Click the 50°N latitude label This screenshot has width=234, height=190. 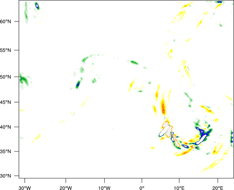6,77
